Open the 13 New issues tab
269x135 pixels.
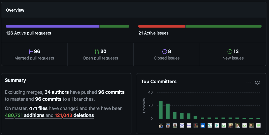pyautogui.click(x=233, y=55)
